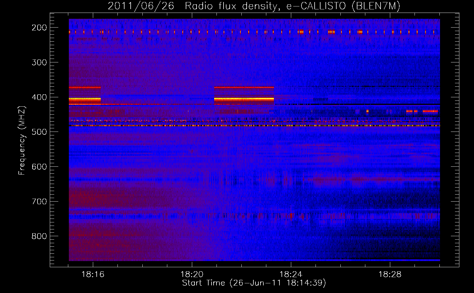Image resolution: width=474 pixels, height=293 pixels.
Task: Click the 700 frequency tick label
Action: [39, 202]
